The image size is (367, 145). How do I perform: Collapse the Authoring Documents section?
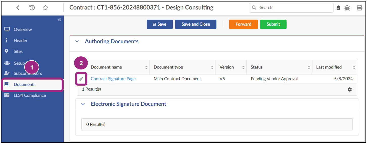pos(77,41)
